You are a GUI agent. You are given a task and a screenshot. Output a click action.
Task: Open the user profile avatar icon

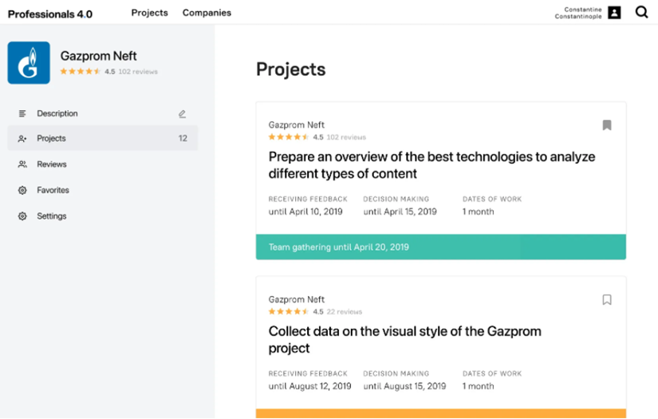click(x=614, y=13)
